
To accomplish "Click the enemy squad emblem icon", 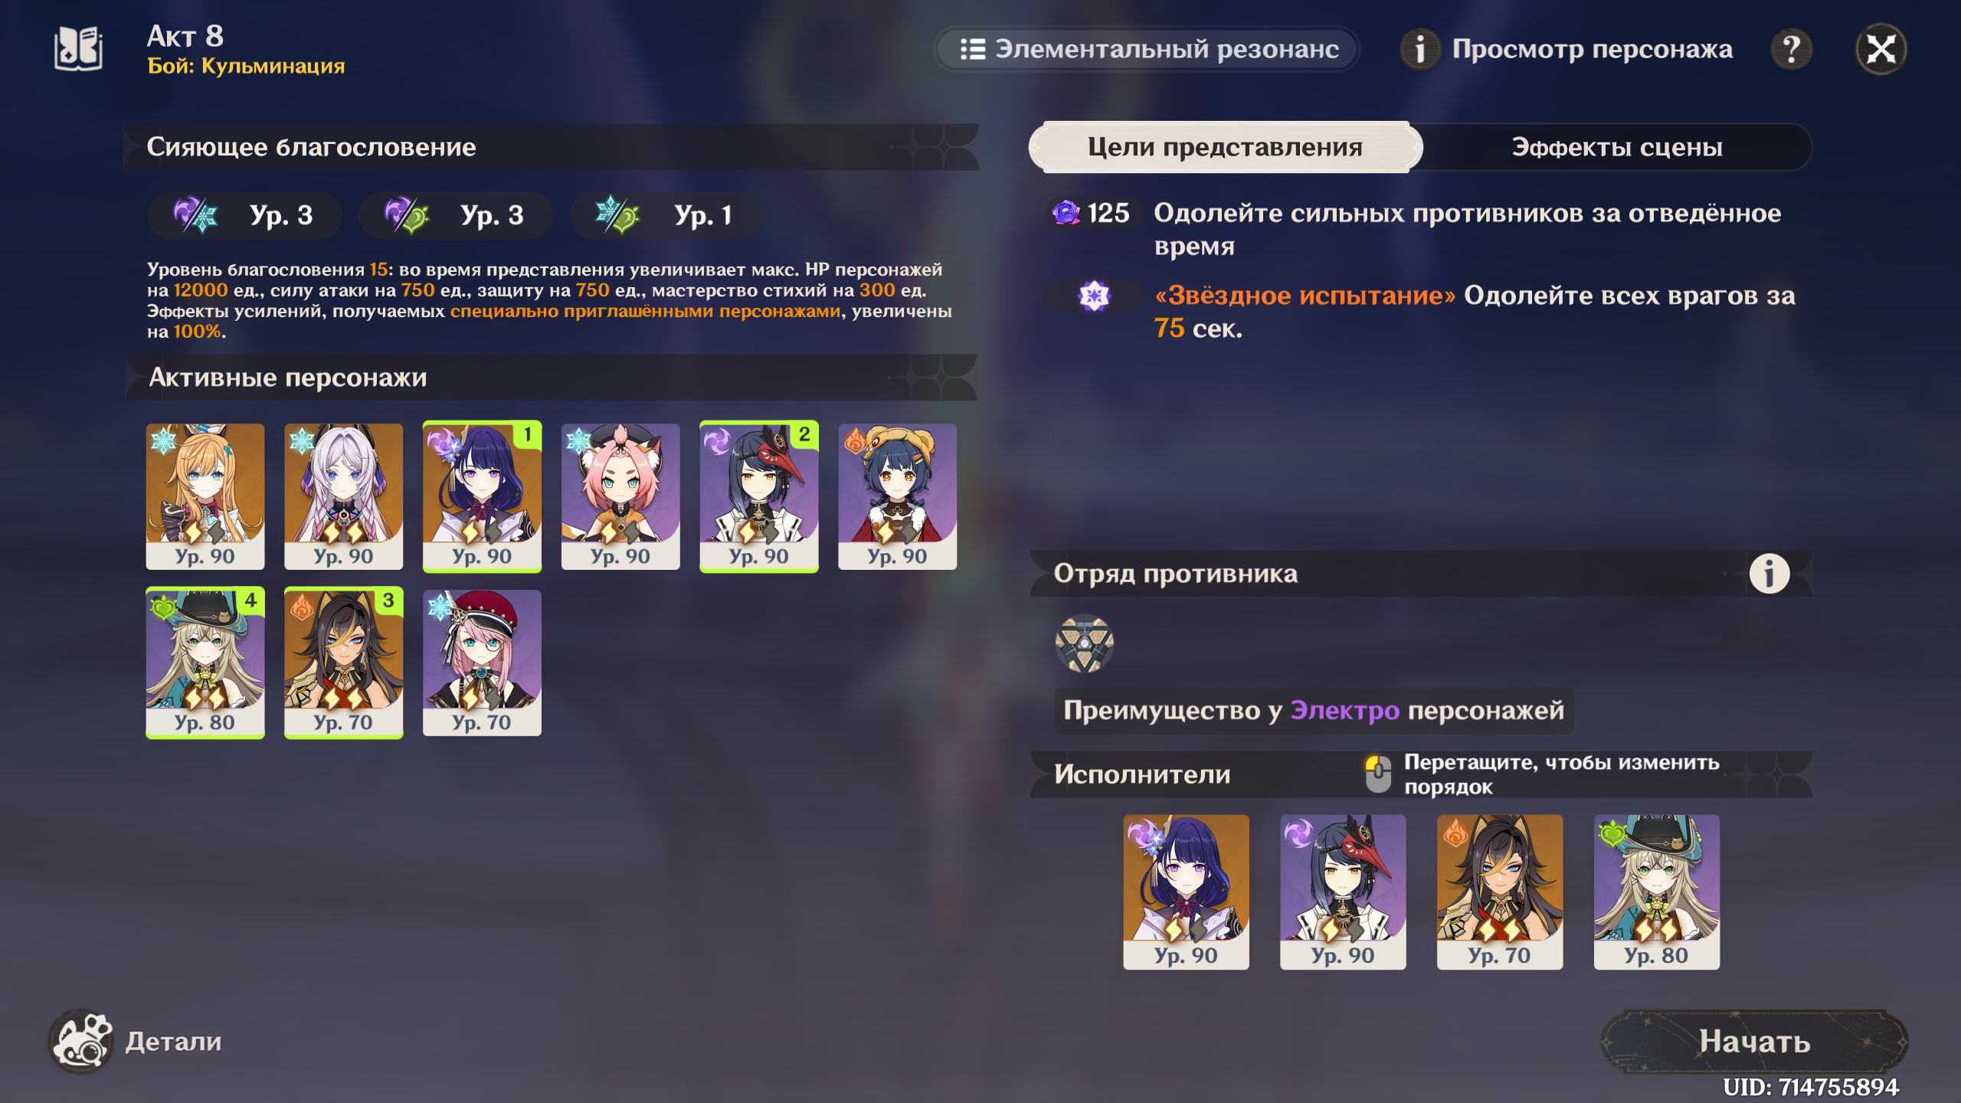I will tap(1084, 644).
